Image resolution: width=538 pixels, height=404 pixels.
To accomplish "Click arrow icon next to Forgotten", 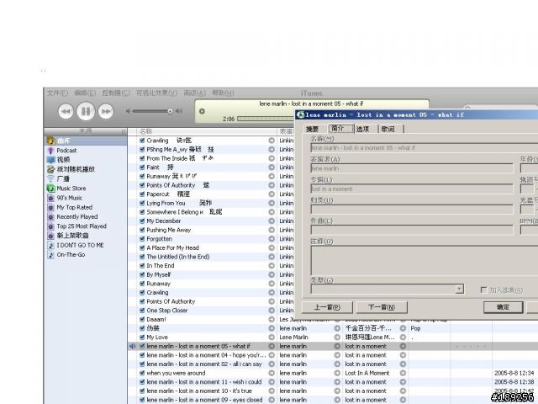I will [272, 239].
